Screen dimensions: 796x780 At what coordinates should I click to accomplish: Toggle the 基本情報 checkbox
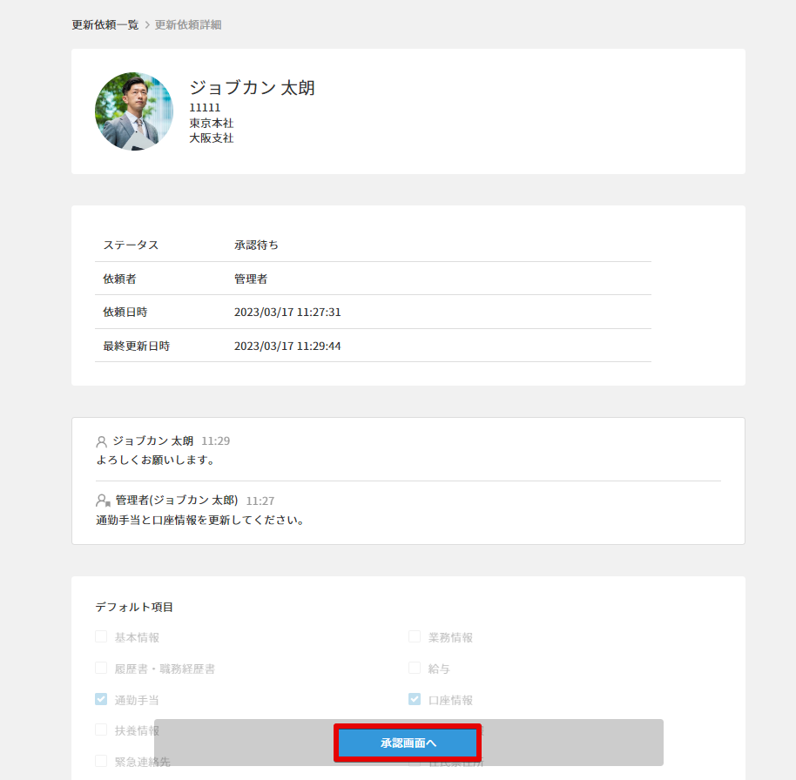101,636
